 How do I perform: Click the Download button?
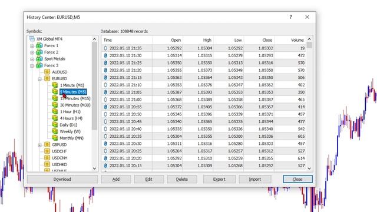pyautogui.click(x=62, y=179)
